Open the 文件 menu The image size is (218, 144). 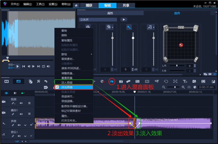click(x=15, y=4)
